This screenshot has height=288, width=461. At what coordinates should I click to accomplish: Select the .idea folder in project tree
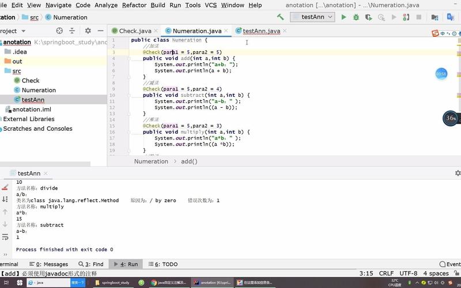pos(20,52)
